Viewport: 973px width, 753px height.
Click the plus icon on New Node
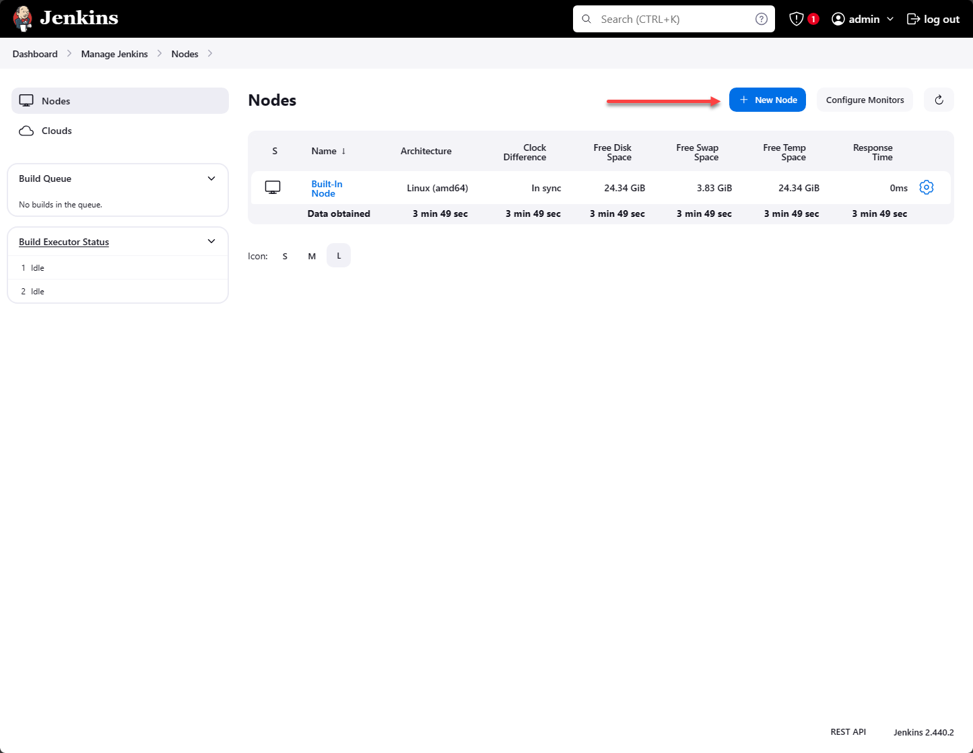[744, 100]
